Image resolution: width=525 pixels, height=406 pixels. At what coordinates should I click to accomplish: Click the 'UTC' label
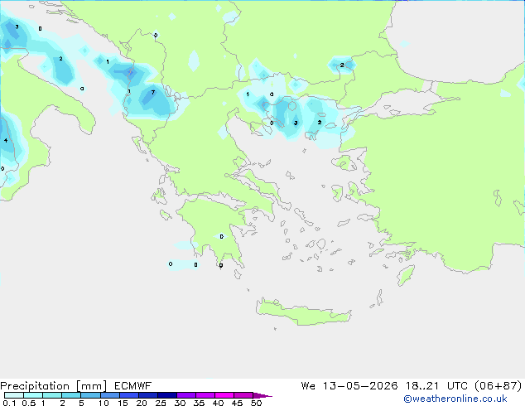(x=459, y=386)
